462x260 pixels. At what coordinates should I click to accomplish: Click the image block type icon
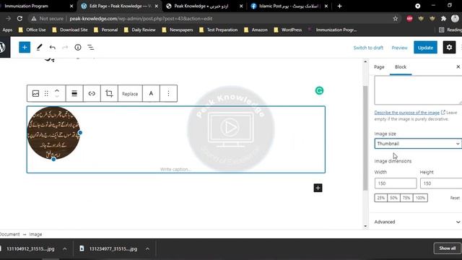coord(35,93)
